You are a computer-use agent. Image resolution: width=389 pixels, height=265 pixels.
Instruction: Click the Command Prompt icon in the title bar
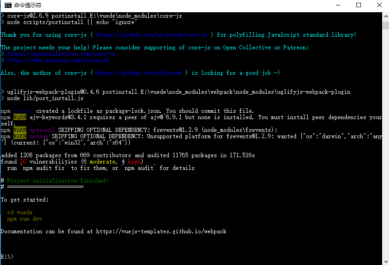8,5
